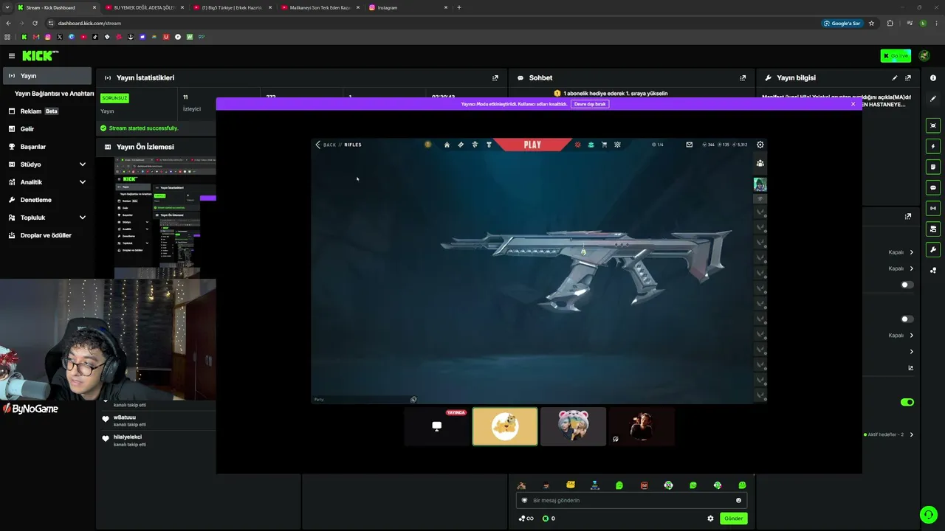Click the hilalyelekci follower name
945x531 pixels.
(x=128, y=437)
